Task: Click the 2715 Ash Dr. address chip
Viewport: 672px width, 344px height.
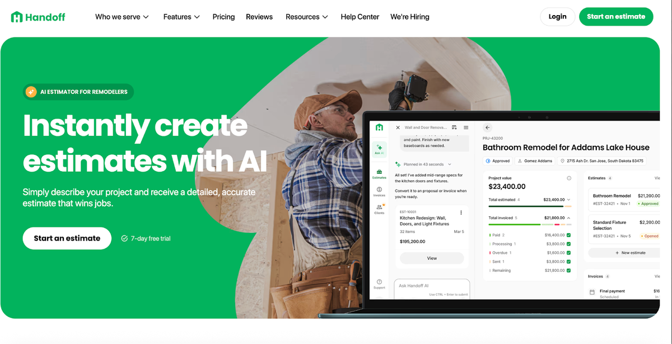Action: coord(601,161)
